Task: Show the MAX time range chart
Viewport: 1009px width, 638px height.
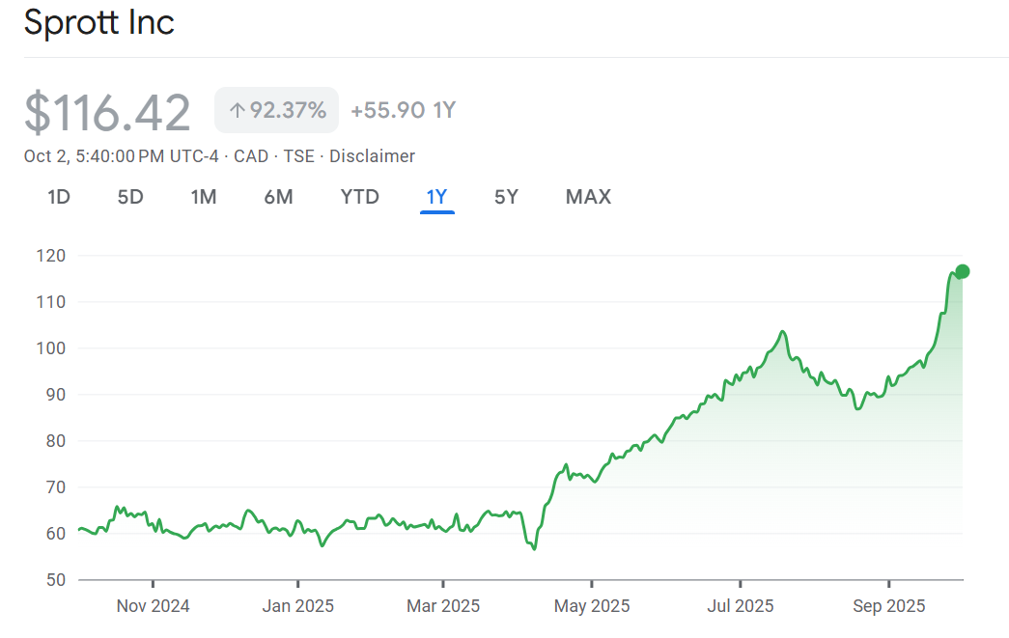Action: (588, 197)
